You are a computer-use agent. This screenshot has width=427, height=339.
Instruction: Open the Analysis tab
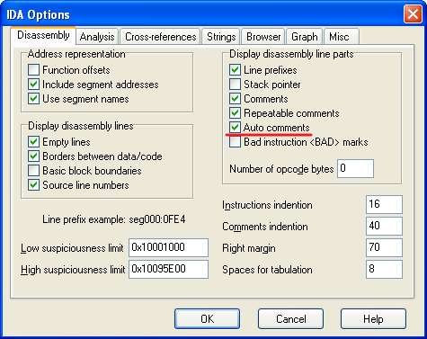click(97, 37)
